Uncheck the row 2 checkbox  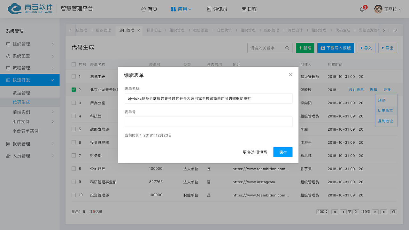[74, 90]
